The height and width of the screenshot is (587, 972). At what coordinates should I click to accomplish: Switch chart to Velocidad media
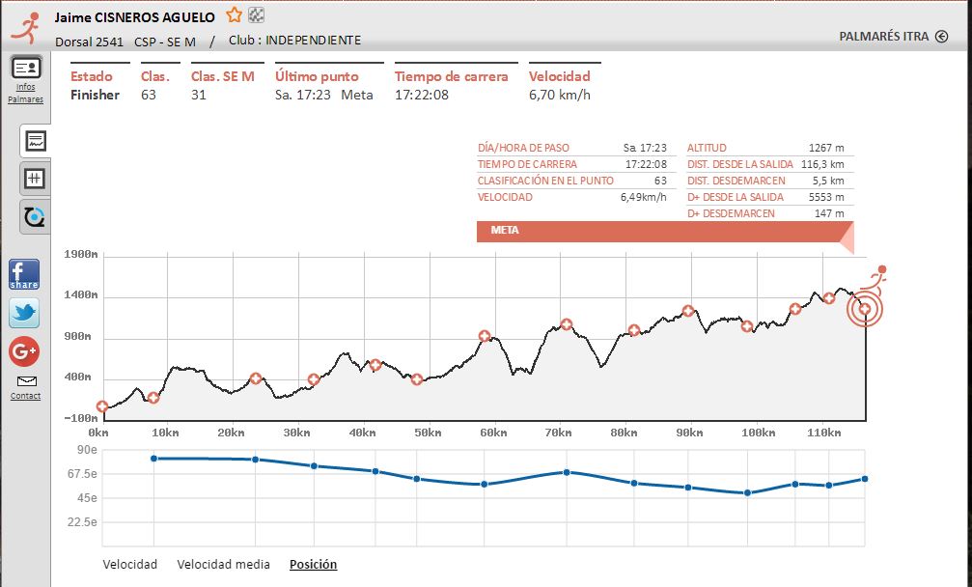tap(223, 564)
